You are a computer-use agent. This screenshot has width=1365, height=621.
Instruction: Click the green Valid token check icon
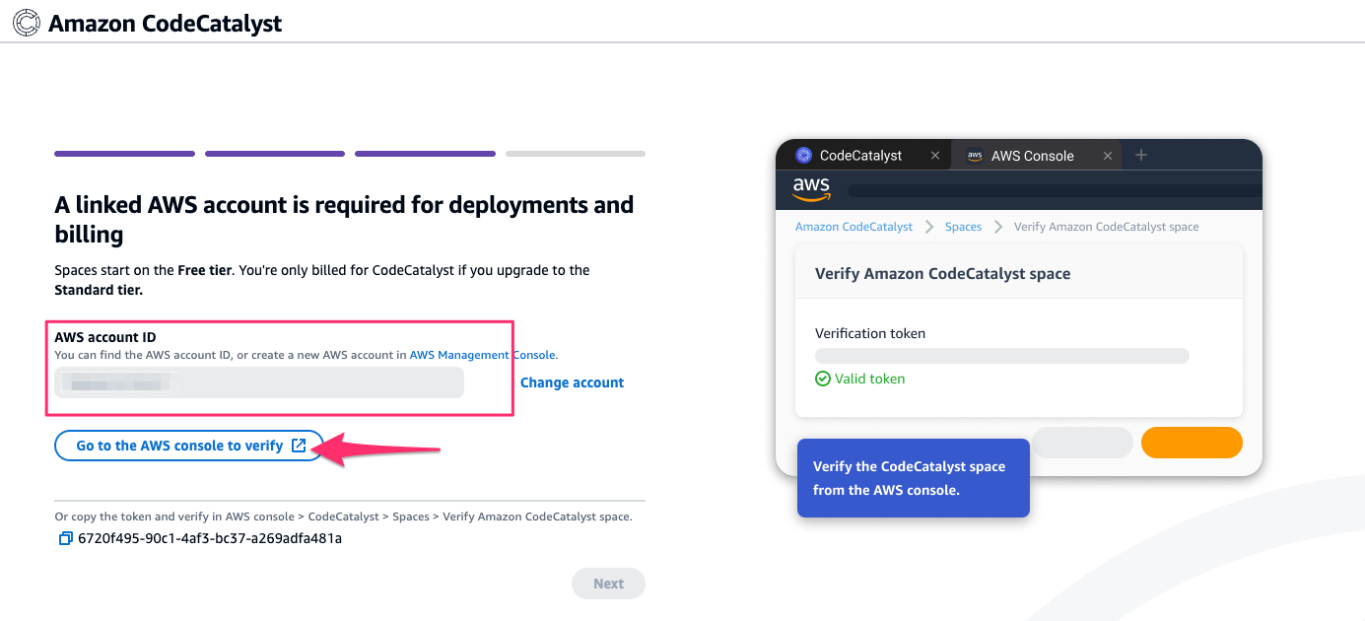click(823, 379)
